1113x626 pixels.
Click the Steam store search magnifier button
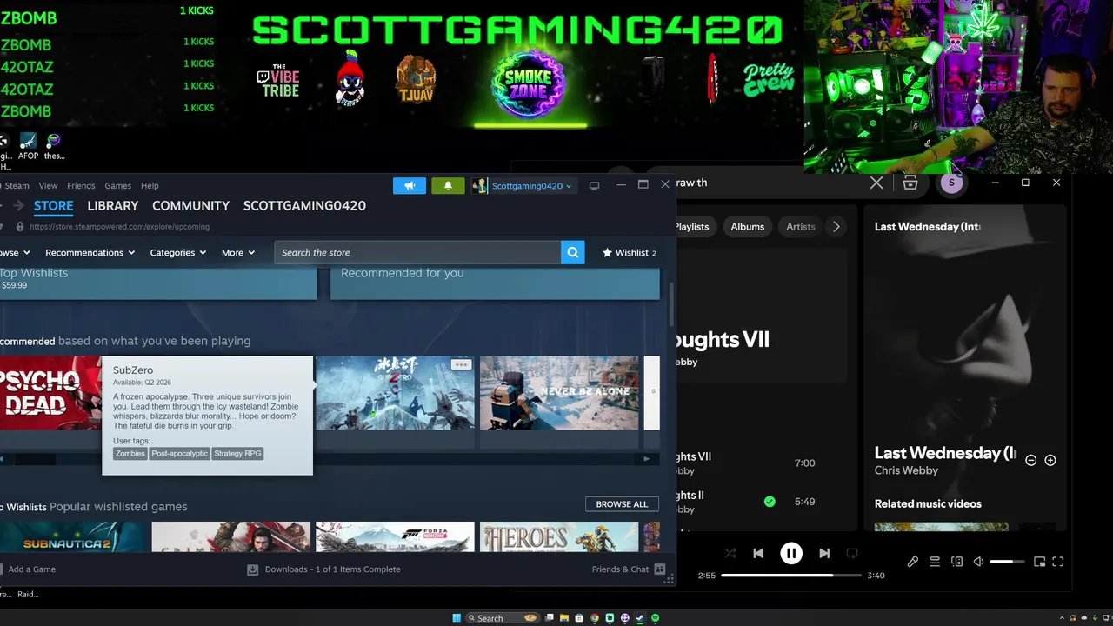(x=573, y=252)
